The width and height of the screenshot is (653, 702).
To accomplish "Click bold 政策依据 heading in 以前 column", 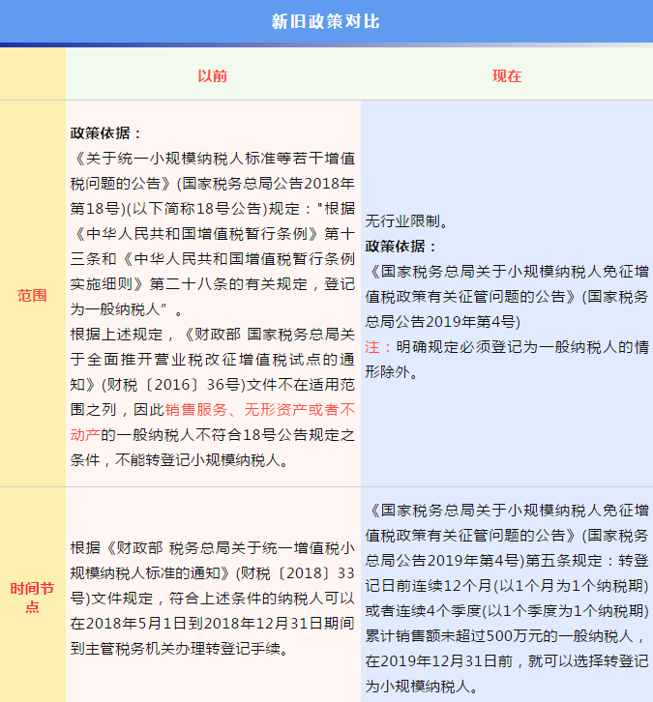I will click(106, 132).
